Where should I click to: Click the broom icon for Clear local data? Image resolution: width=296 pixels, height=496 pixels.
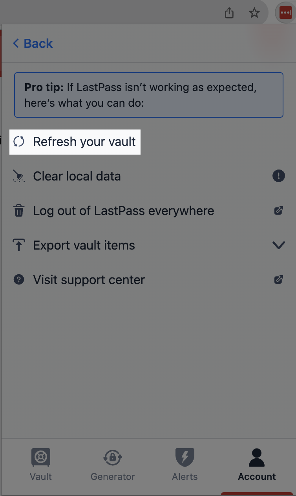click(x=19, y=176)
